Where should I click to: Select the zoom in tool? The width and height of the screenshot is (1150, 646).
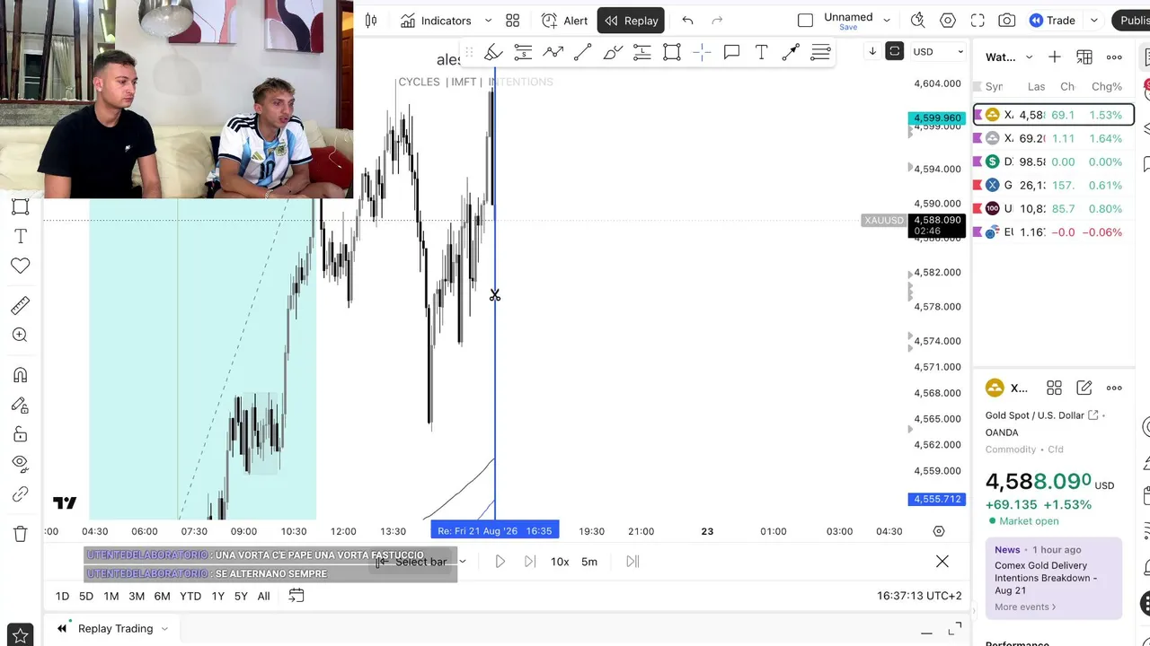[20, 335]
